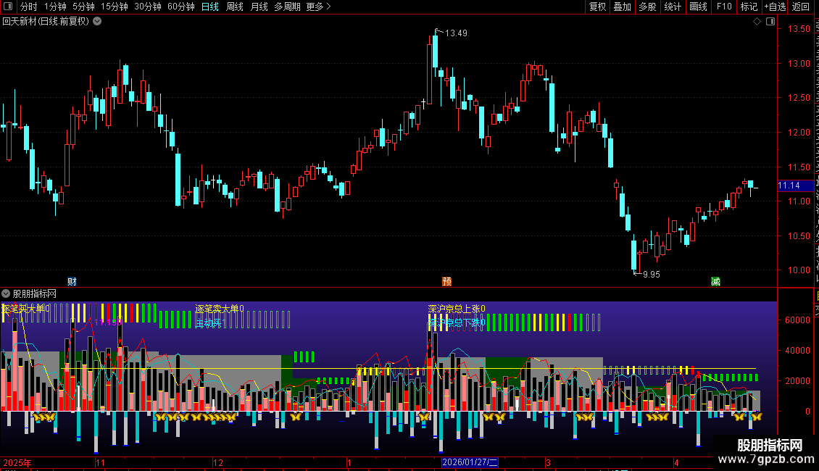Image resolution: width=819 pixels, height=471 pixels.
Task: Click the 叠加 overlay button
Action: (x=623, y=7)
